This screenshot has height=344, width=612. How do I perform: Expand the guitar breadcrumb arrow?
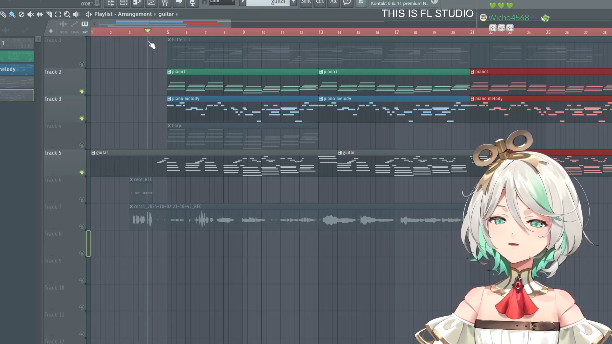(177, 14)
